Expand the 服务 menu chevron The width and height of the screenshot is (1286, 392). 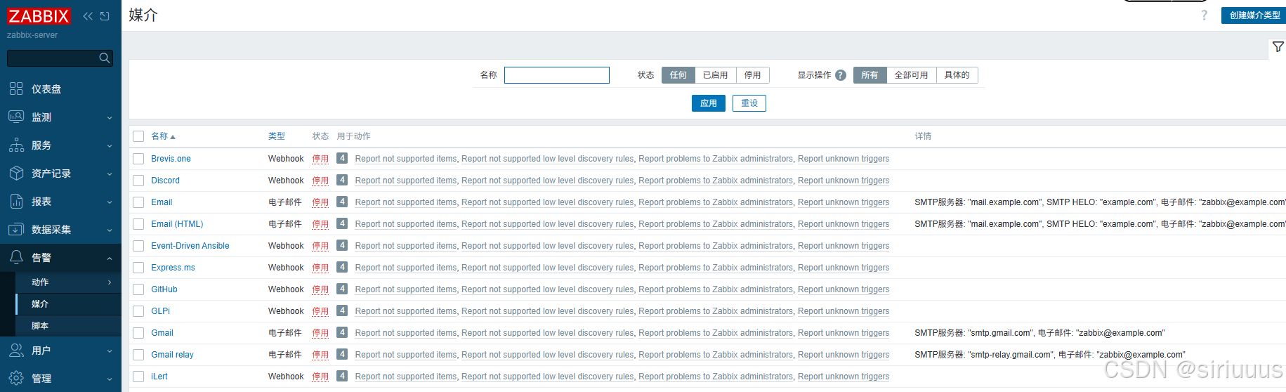click(110, 146)
